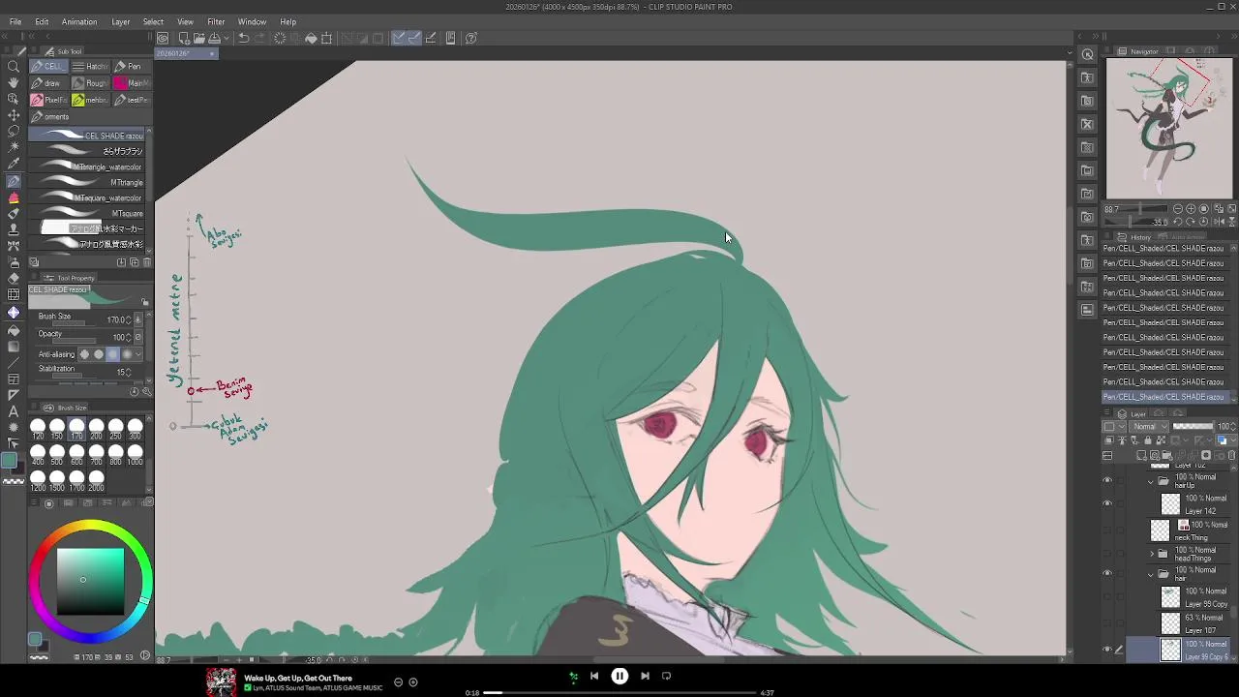
Task: Create a new canvas from toolbar
Action: [x=184, y=39]
